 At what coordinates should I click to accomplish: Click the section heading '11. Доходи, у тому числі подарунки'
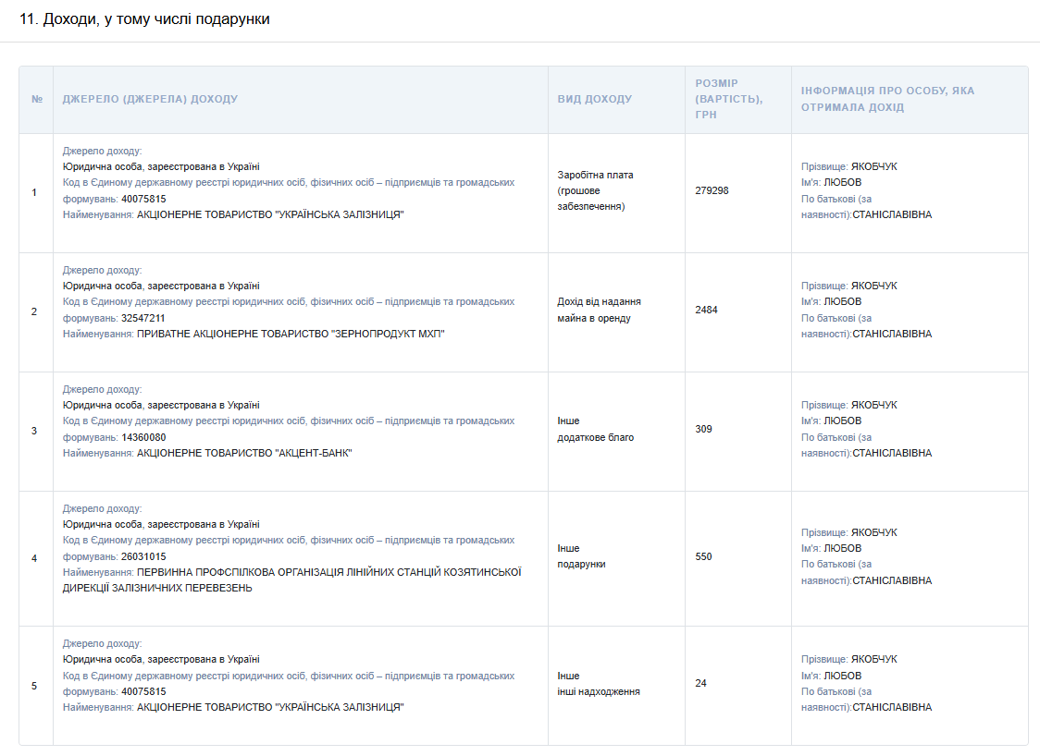[144, 19]
